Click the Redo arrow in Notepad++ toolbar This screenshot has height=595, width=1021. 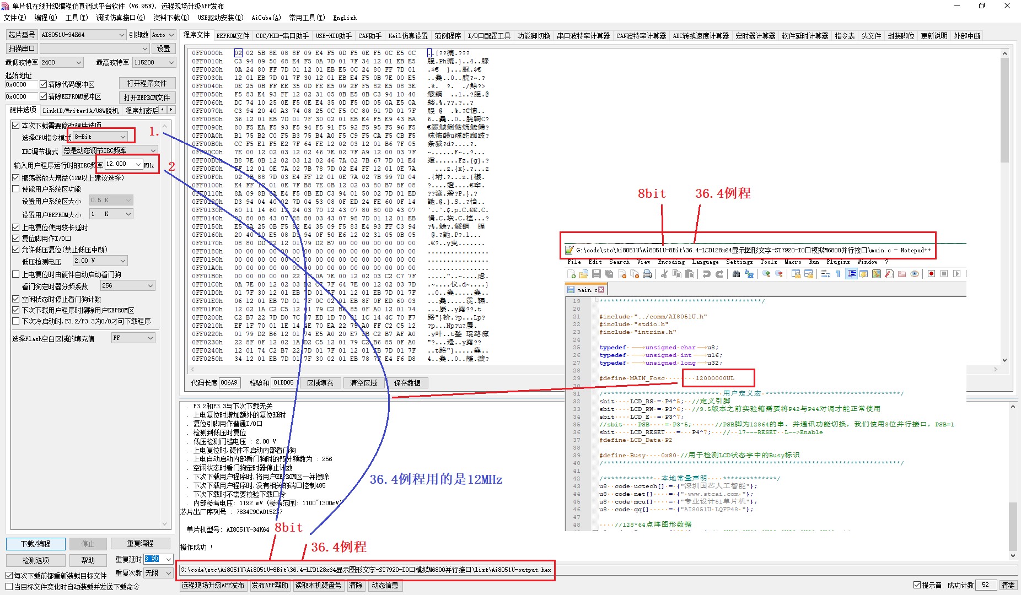tap(719, 274)
